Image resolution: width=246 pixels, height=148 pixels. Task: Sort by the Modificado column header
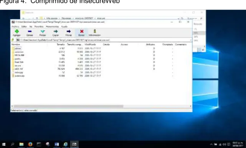point(90,44)
